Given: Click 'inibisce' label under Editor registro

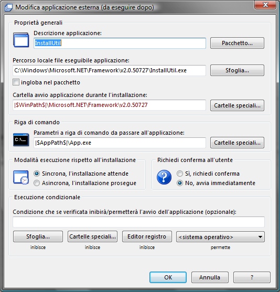Looking at the screenshot, I should pos(147,247).
